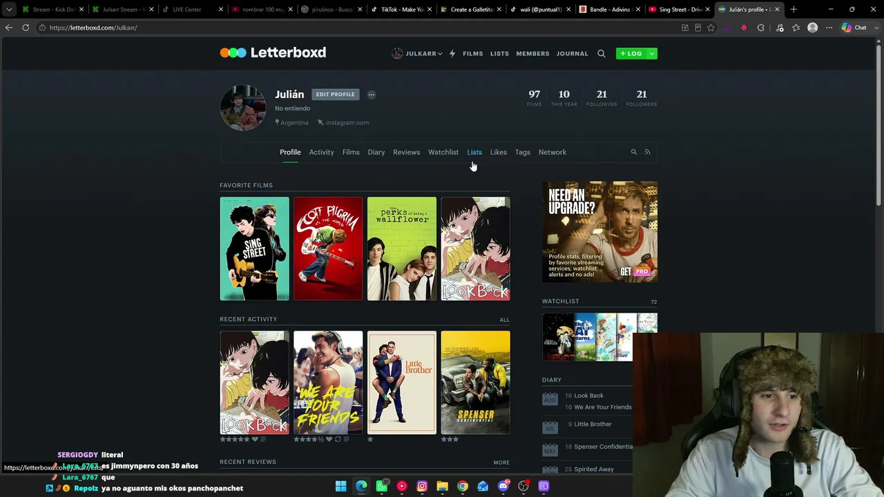884x497 pixels.
Task: Open the Members menu item
Action: [532, 53]
